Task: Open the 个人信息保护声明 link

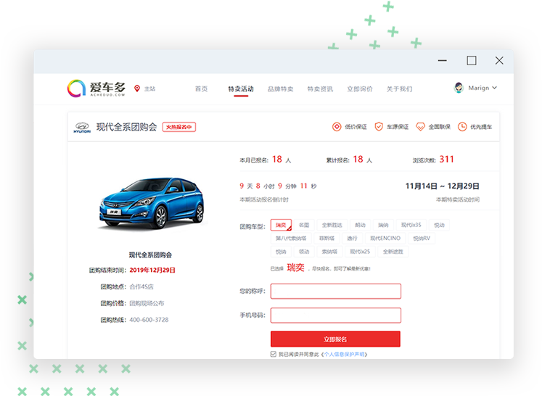Action: [x=344, y=354]
